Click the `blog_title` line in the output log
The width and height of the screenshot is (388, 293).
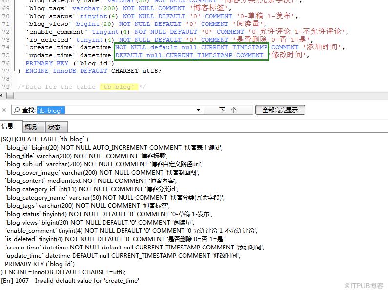tap(86, 156)
